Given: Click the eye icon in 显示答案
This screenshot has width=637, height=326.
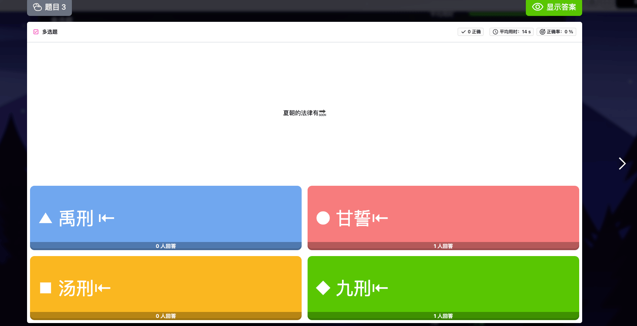Looking at the screenshot, I should coord(537,7).
